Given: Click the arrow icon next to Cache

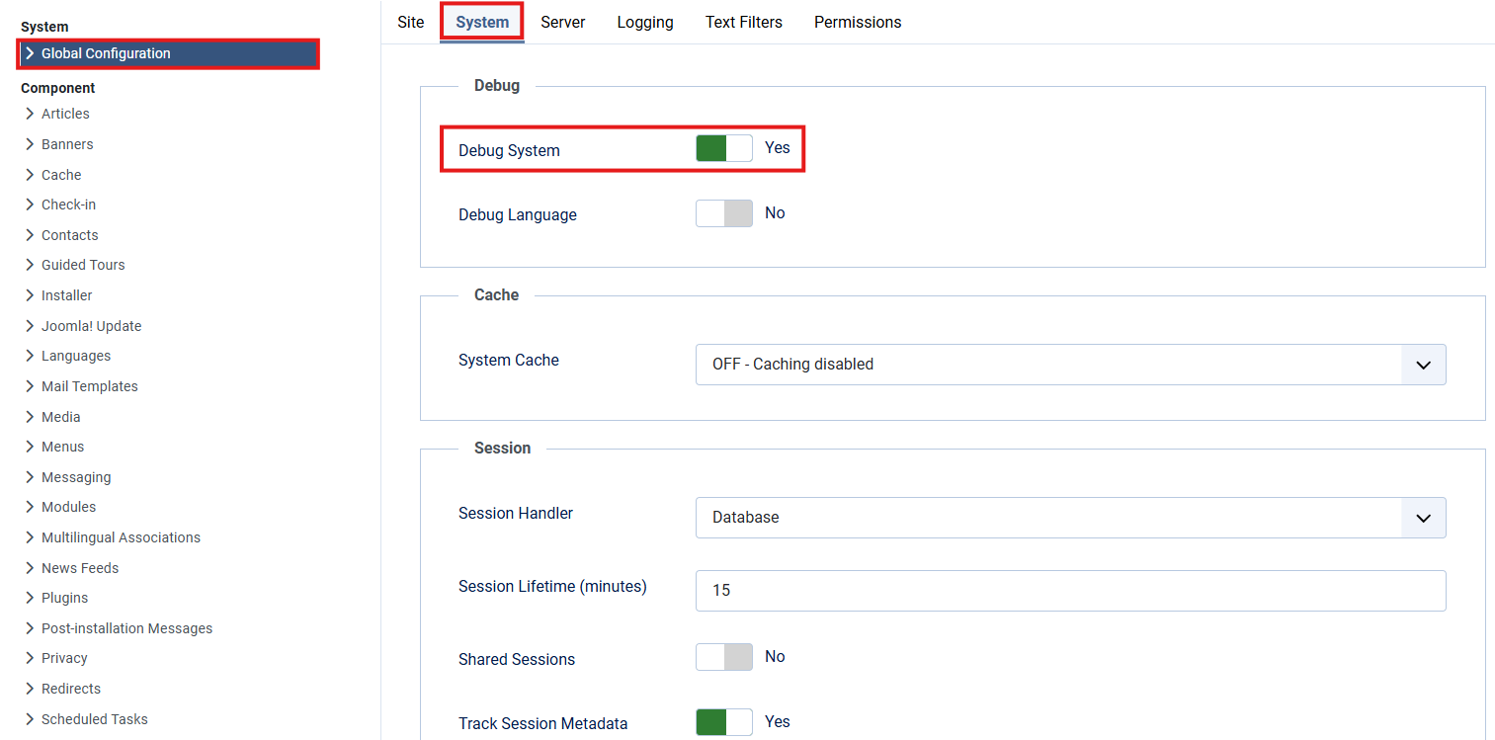Looking at the screenshot, I should (30, 175).
